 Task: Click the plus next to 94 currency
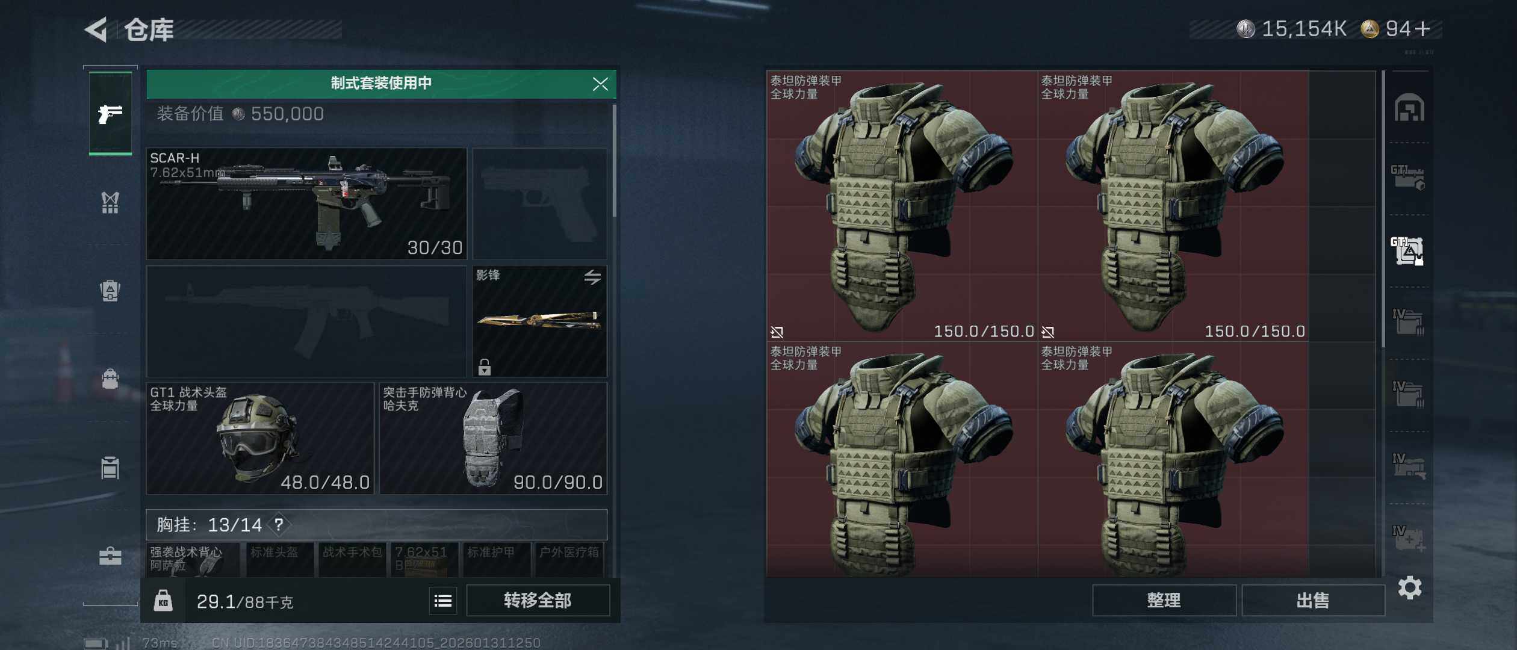click(x=1422, y=29)
